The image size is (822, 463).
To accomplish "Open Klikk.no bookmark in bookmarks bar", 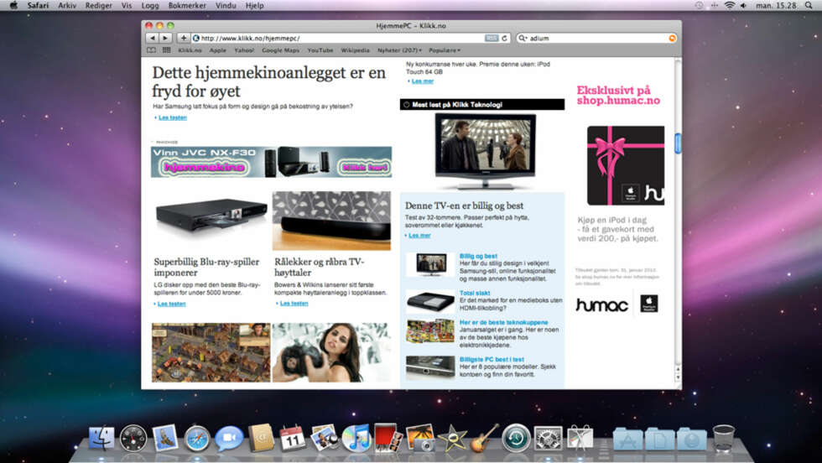I will (190, 50).
